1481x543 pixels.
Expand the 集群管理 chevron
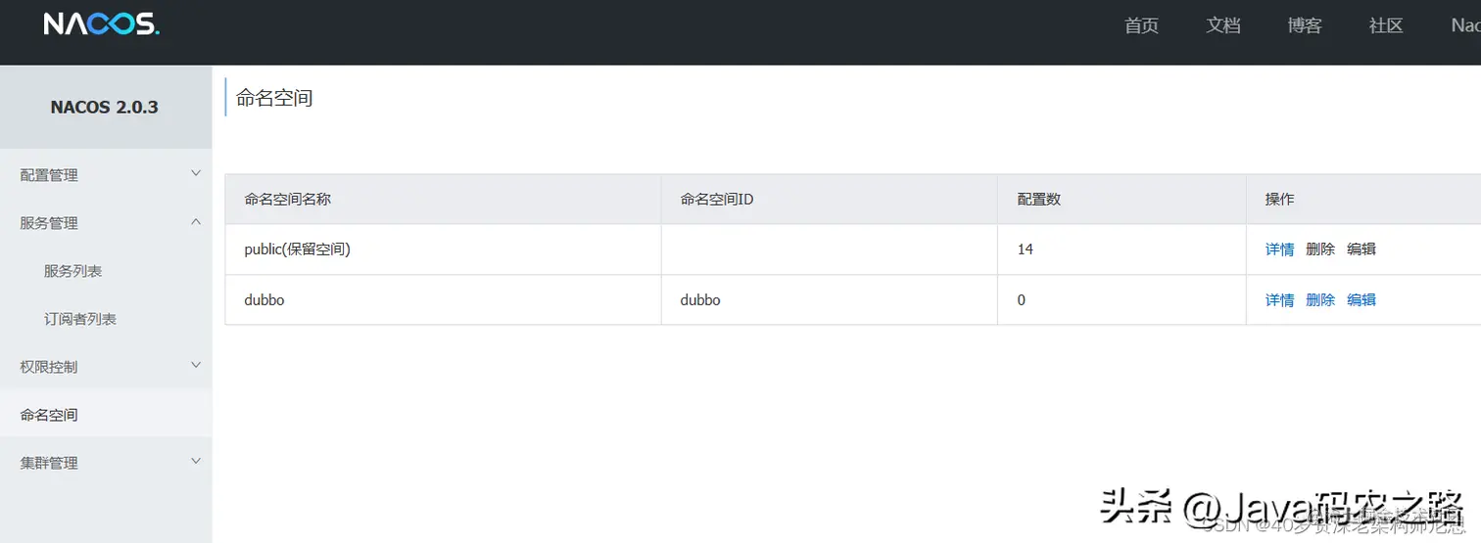(x=196, y=461)
